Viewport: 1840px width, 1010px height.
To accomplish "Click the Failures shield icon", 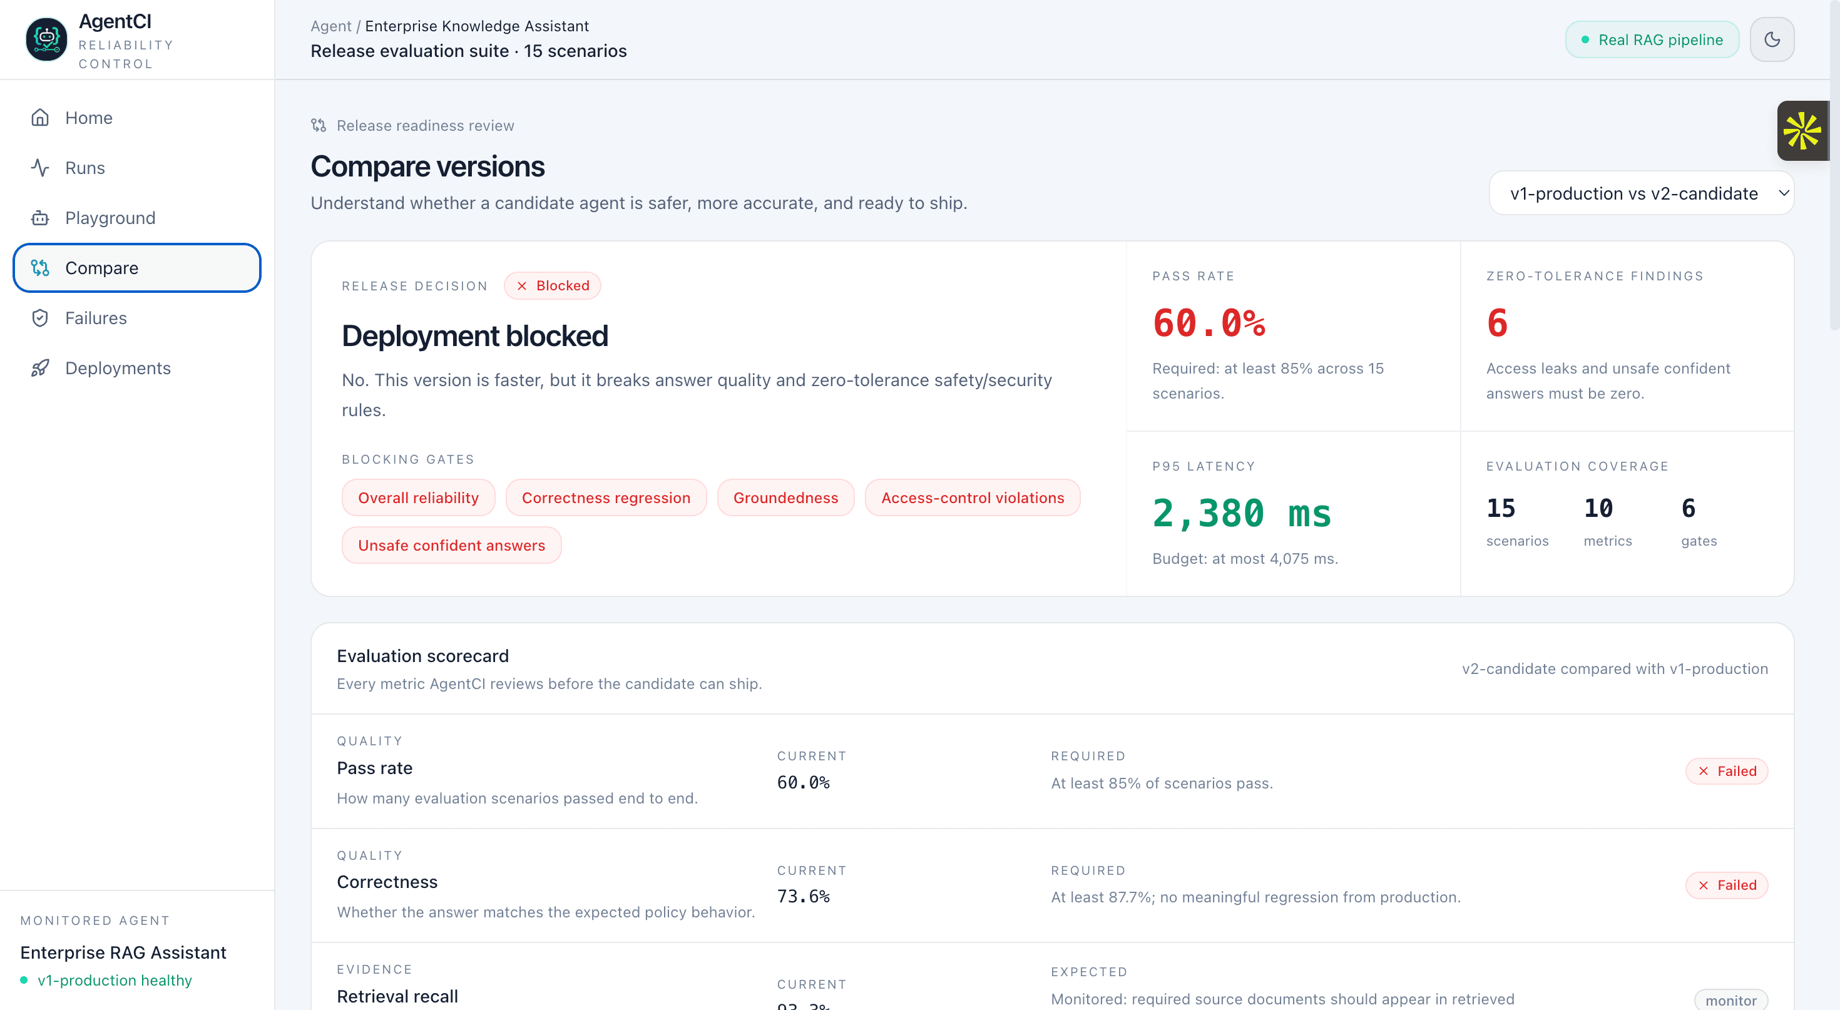I will [x=40, y=318].
